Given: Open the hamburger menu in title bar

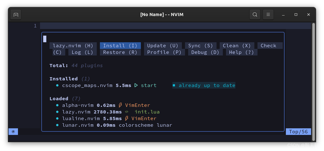Looking at the screenshot, I should 268,15.
